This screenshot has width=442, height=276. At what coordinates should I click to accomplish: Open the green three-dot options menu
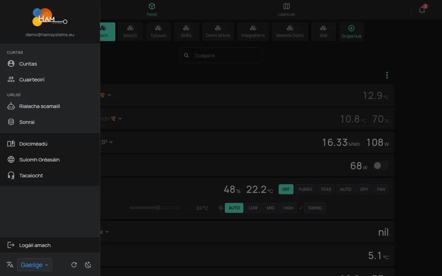tap(387, 75)
